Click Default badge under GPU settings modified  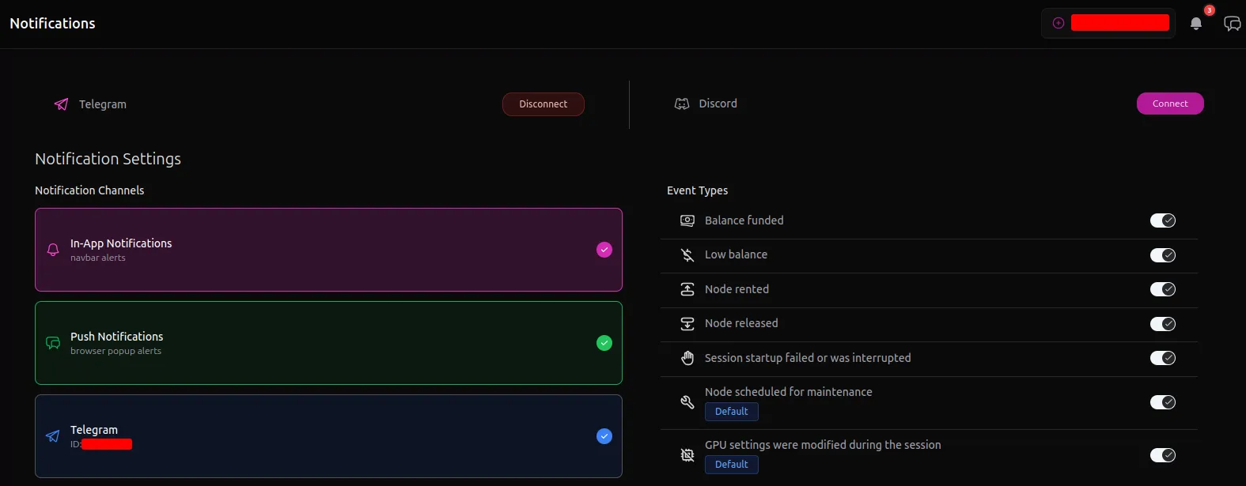click(x=732, y=465)
